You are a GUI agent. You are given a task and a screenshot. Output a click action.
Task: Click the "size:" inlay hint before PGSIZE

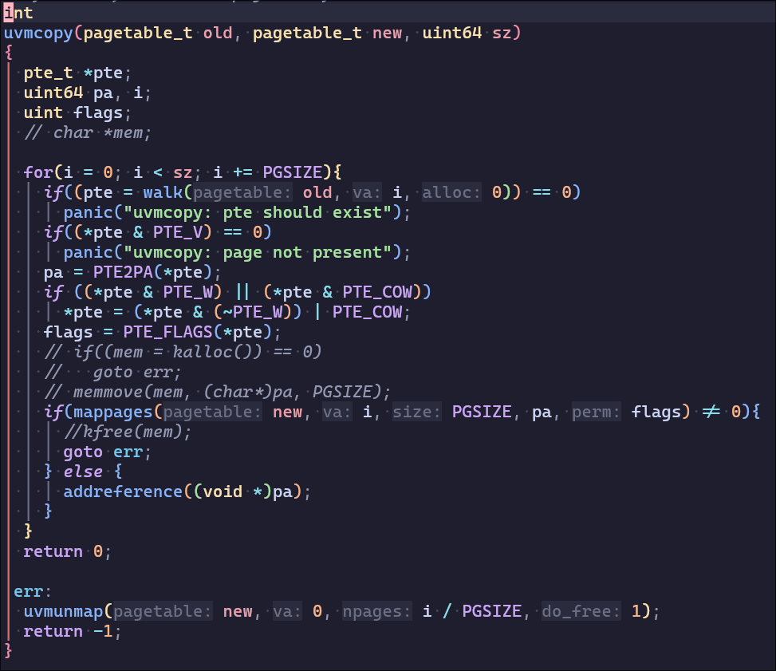(x=418, y=412)
